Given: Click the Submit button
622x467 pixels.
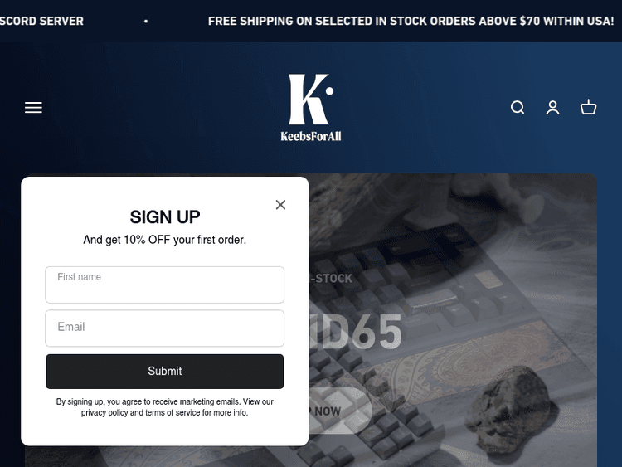Looking at the screenshot, I should click(x=165, y=372).
